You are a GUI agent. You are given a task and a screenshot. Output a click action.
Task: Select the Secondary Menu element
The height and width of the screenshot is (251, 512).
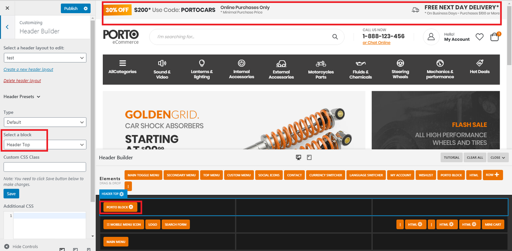(181, 175)
